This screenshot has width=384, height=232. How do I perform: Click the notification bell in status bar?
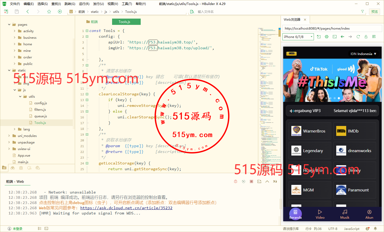[x=375, y=229]
